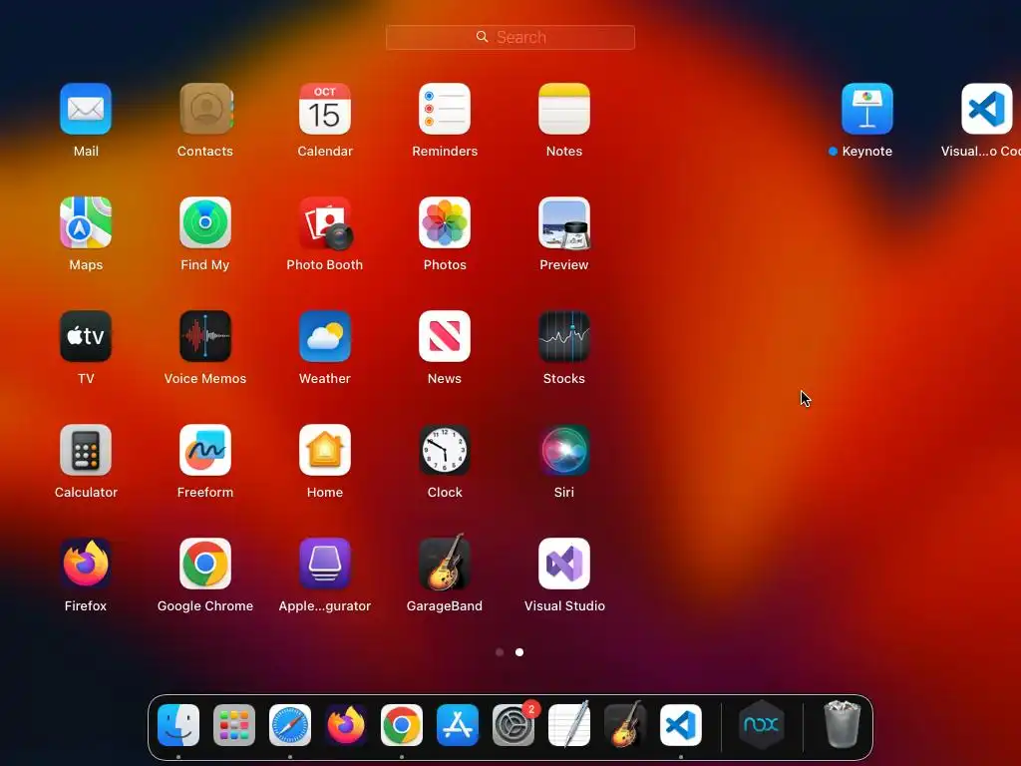The width and height of the screenshot is (1021, 766).
Task: Launch the Weather app
Action: tap(325, 336)
